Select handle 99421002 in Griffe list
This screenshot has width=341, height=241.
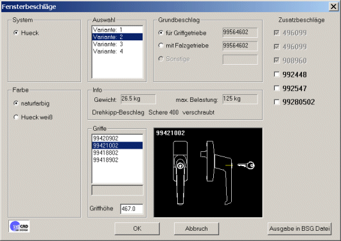118,145
